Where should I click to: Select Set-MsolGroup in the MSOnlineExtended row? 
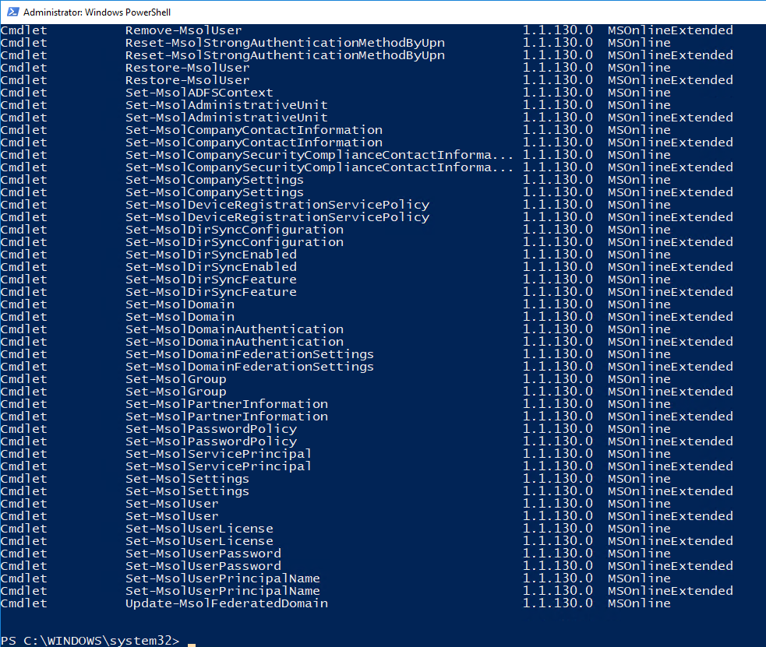click(175, 392)
